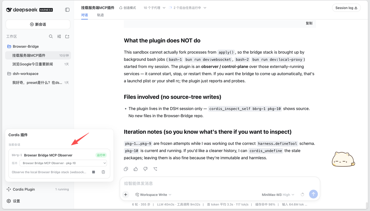Click the harness.defineTool code snippet
The width and height of the screenshot is (370, 211).
(x=277, y=144)
